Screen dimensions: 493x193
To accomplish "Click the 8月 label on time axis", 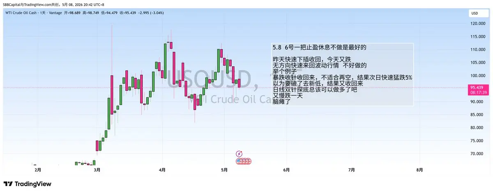I will pos(419,169).
